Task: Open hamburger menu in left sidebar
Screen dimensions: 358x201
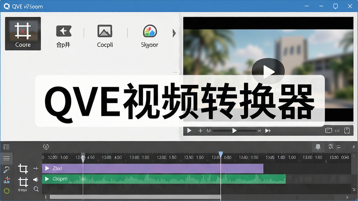Action: [x=6, y=158]
